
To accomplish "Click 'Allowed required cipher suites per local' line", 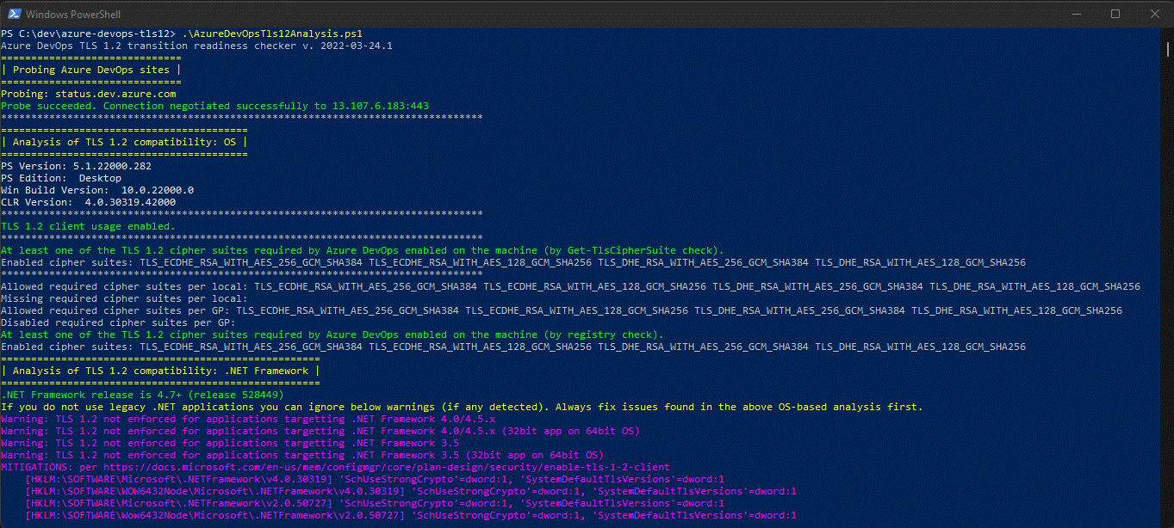I will [x=570, y=286].
